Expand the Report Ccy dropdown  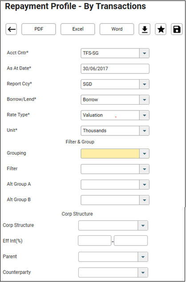144,84
